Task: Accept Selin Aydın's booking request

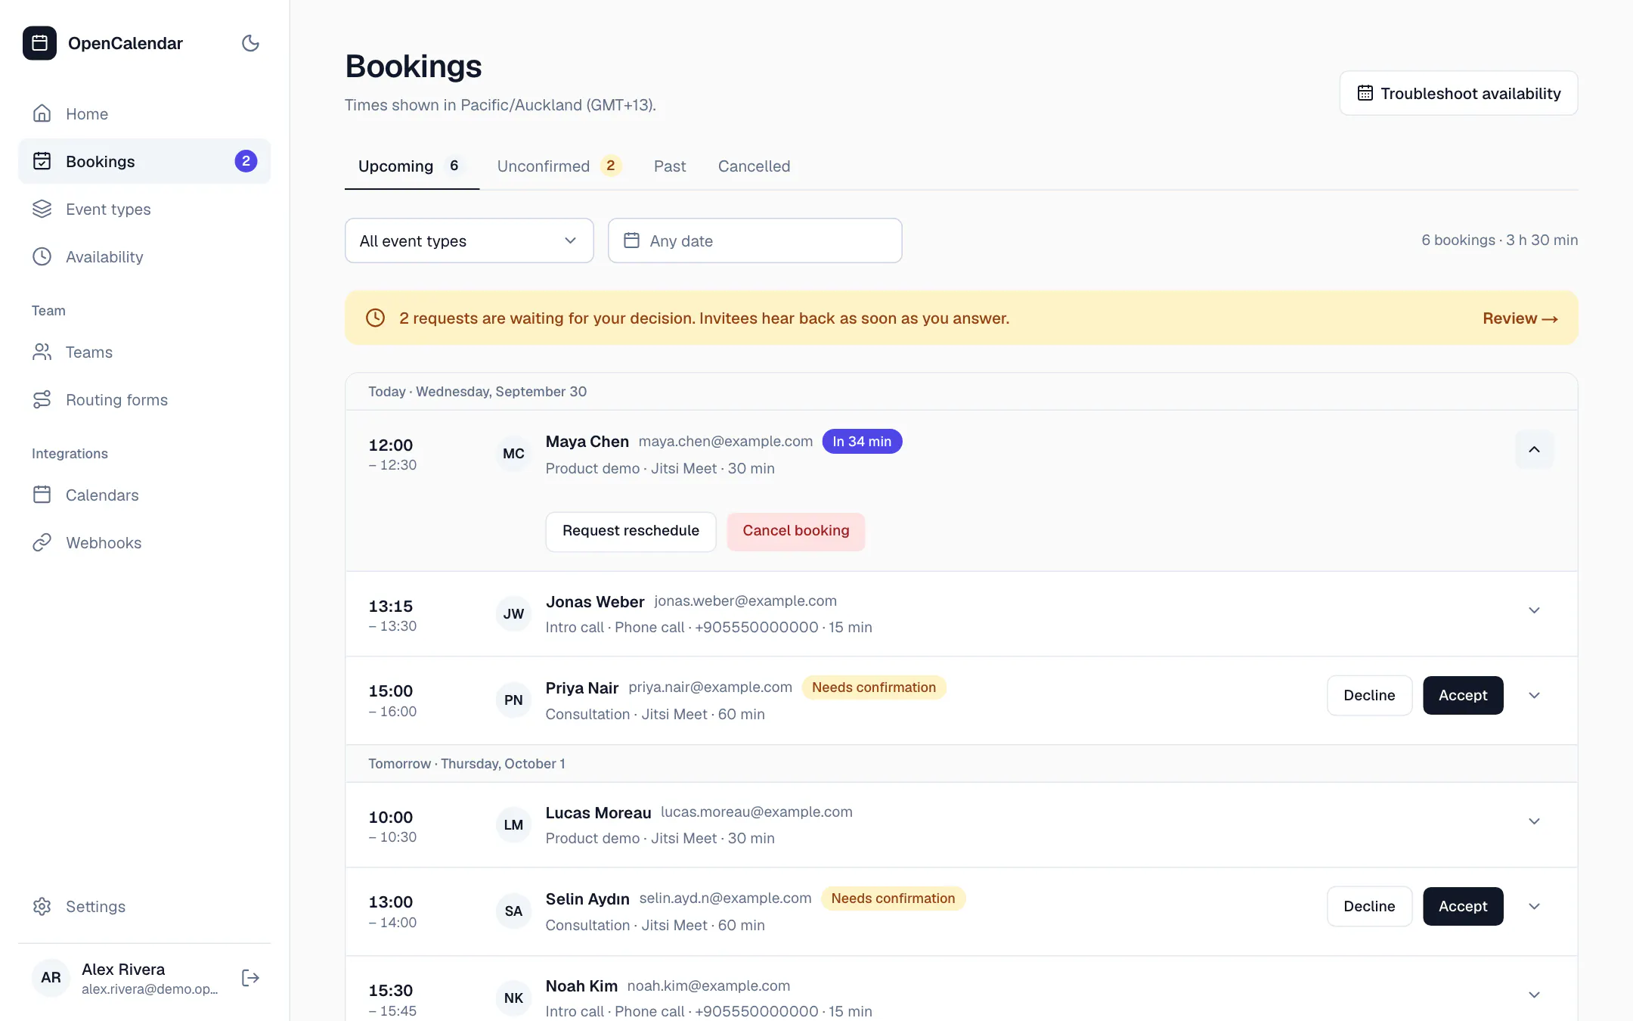Action: click(x=1463, y=906)
